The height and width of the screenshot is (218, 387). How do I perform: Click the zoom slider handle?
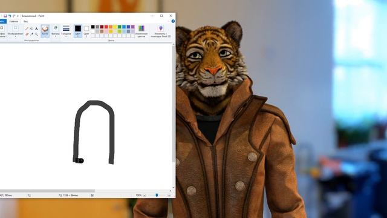(x=157, y=195)
